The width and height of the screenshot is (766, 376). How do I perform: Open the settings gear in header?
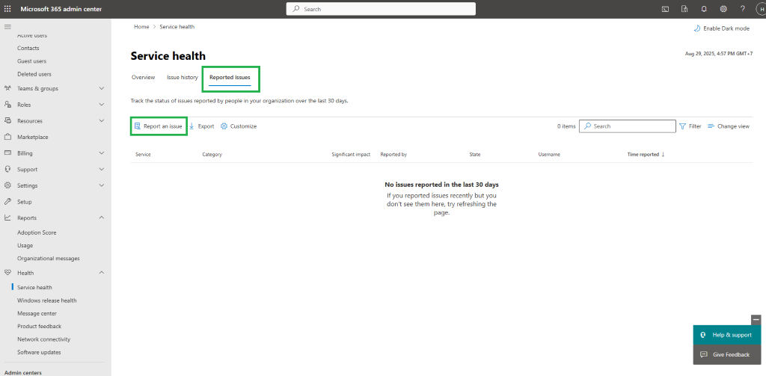[723, 9]
